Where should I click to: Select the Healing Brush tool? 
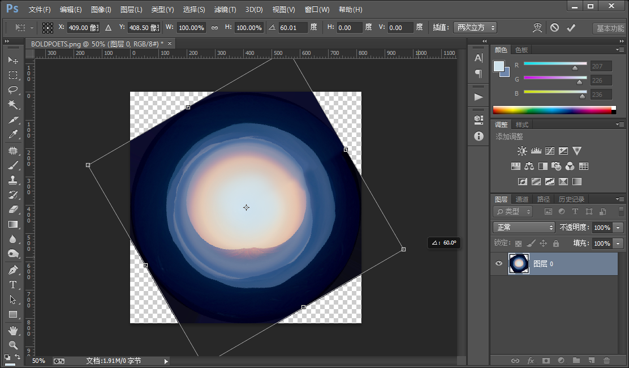click(x=13, y=151)
